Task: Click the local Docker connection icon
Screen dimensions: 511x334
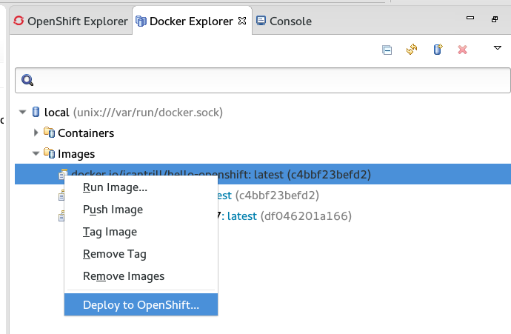Action: [36, 113]
